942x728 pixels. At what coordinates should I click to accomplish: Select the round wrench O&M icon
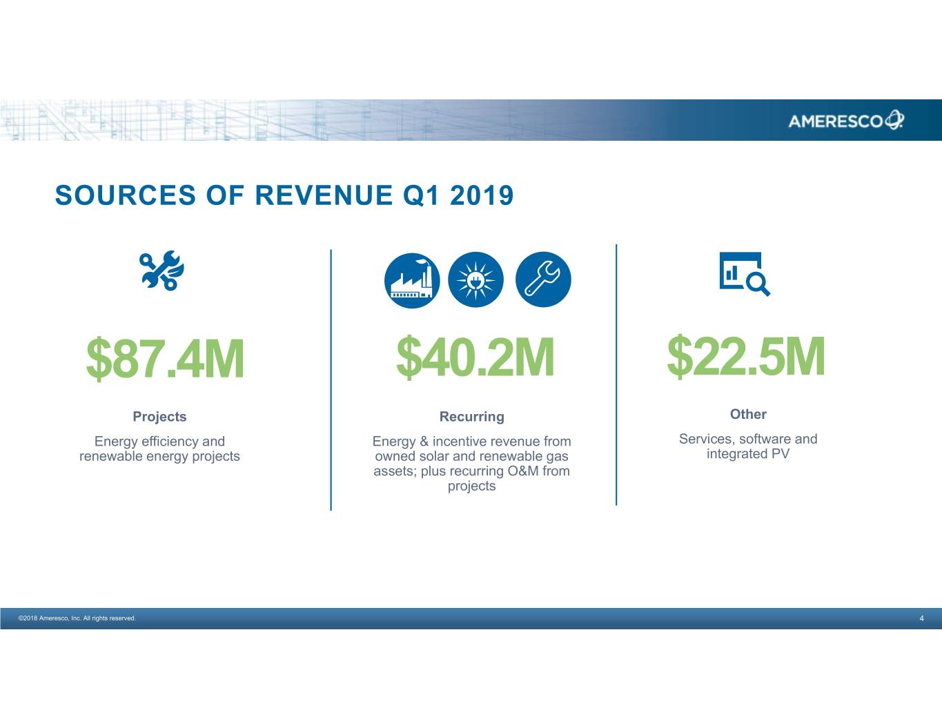click(543, 279)
